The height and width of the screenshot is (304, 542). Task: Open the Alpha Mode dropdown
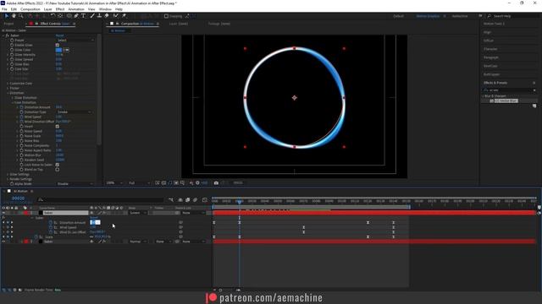coord(75,184)
